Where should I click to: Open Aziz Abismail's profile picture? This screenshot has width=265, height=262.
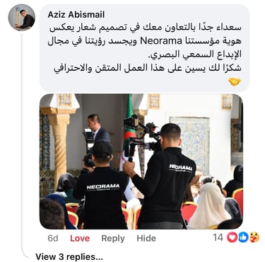pyautogui.click(x=22, y=18)
